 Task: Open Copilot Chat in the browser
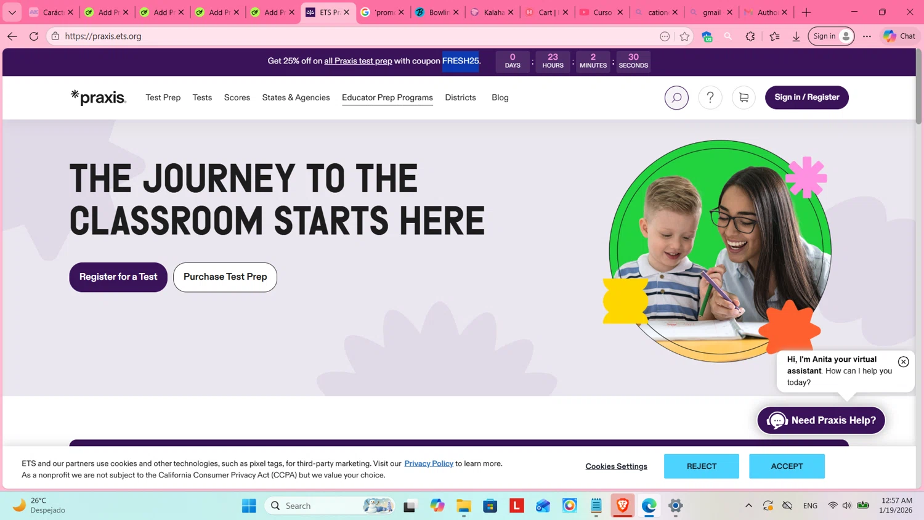point(899,36)
